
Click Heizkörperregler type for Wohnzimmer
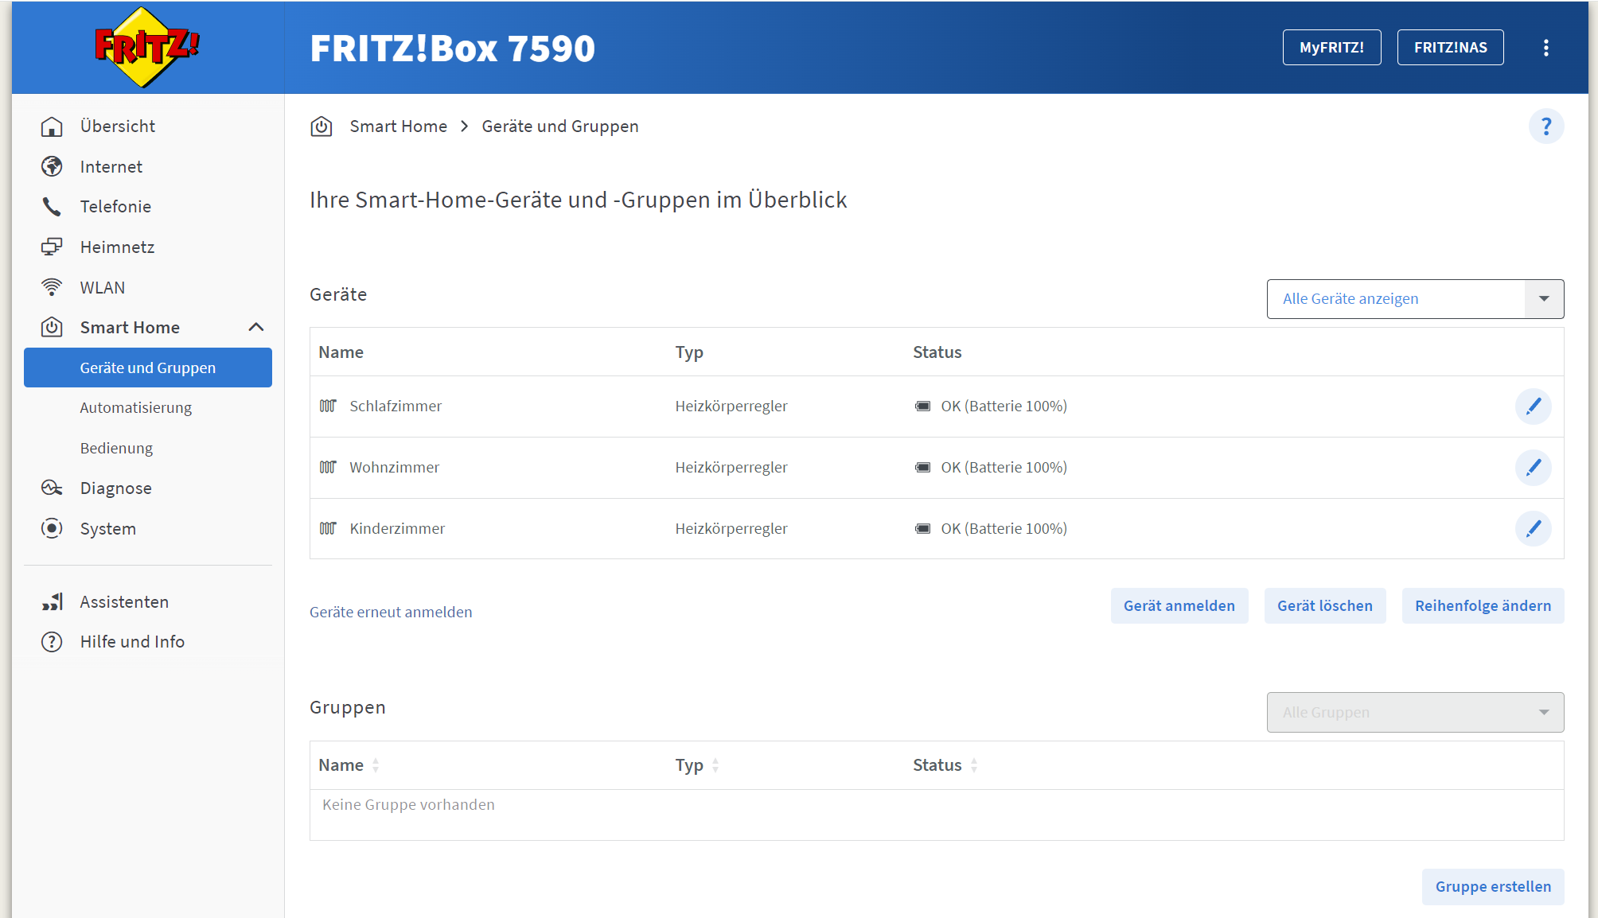pyautogui.click(x=731, y=467)
